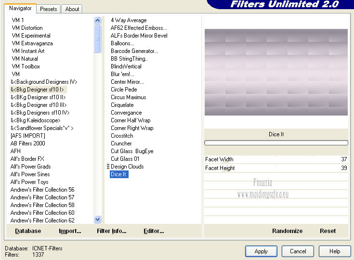Click the Help button
354x260 pixels.
click(x=335, y=251)
